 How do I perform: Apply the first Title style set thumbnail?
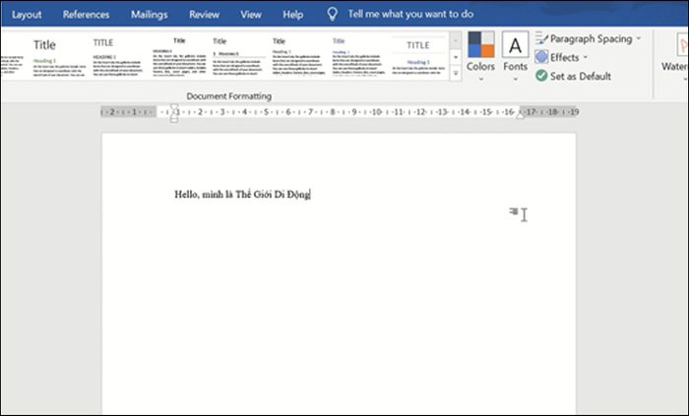click(59, 57)
